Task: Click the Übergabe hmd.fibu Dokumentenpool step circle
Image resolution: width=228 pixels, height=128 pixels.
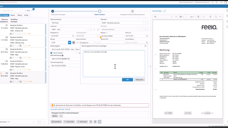Action: [133, 11]
